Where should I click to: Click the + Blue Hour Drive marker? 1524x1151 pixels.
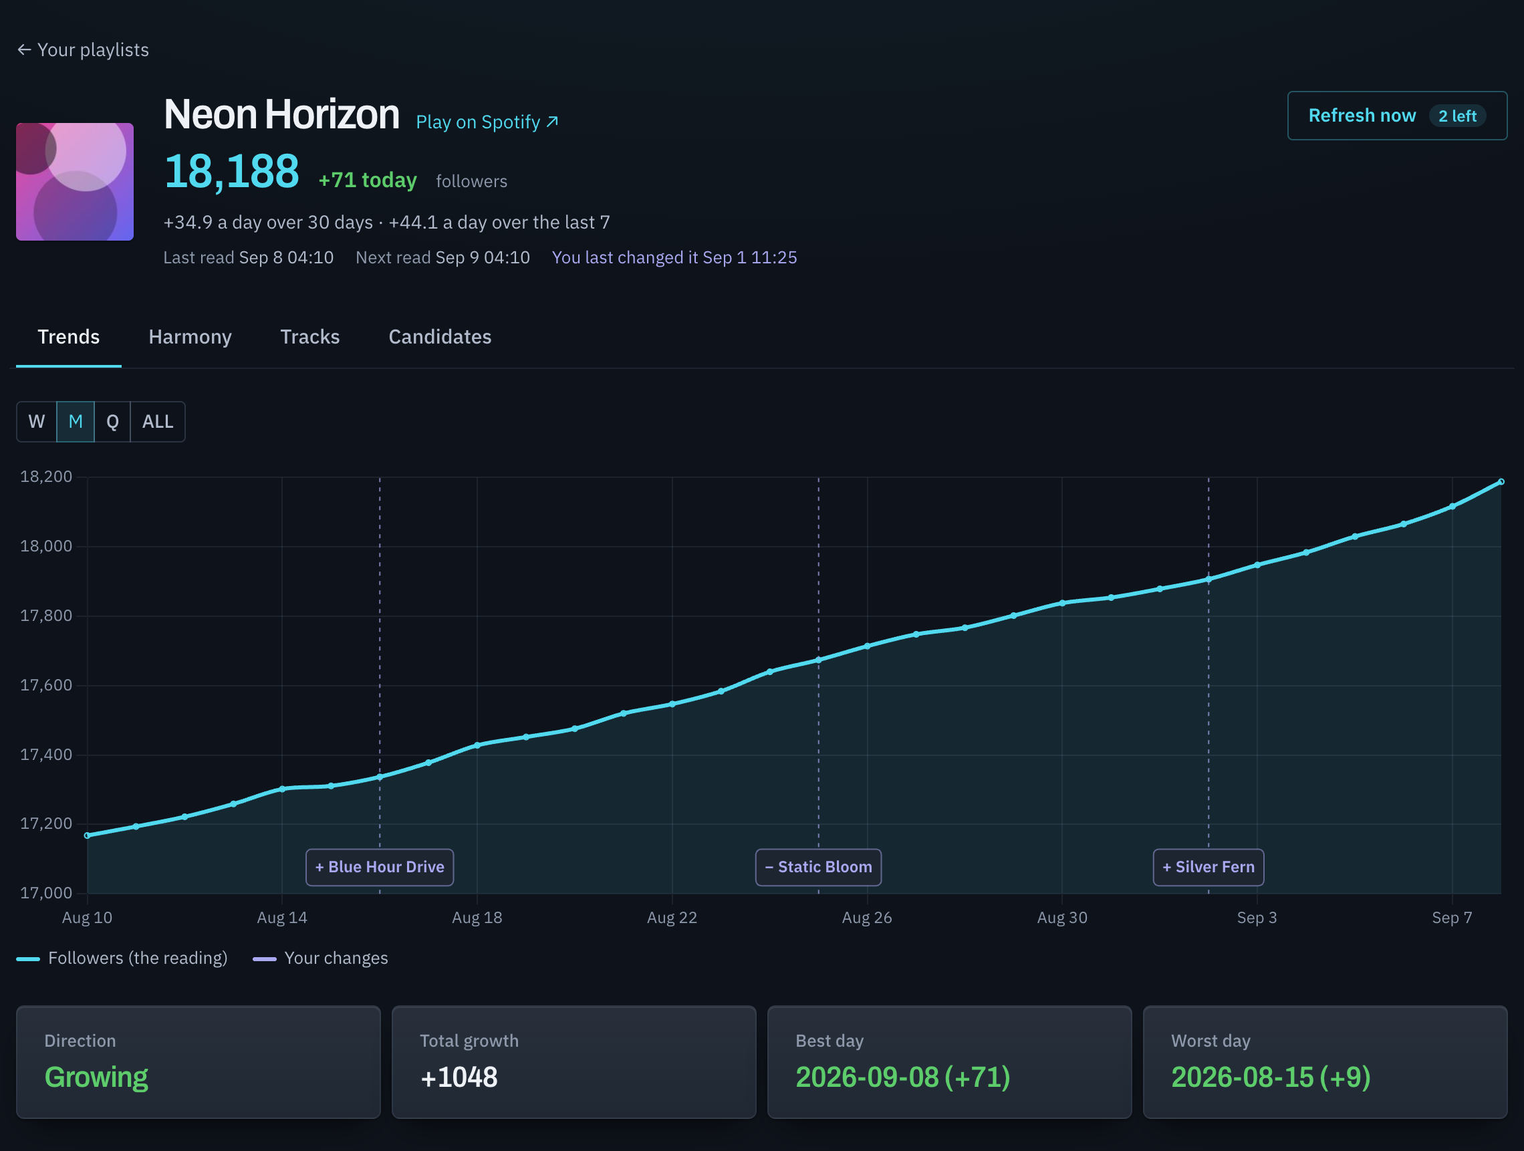tap(380, 867)
